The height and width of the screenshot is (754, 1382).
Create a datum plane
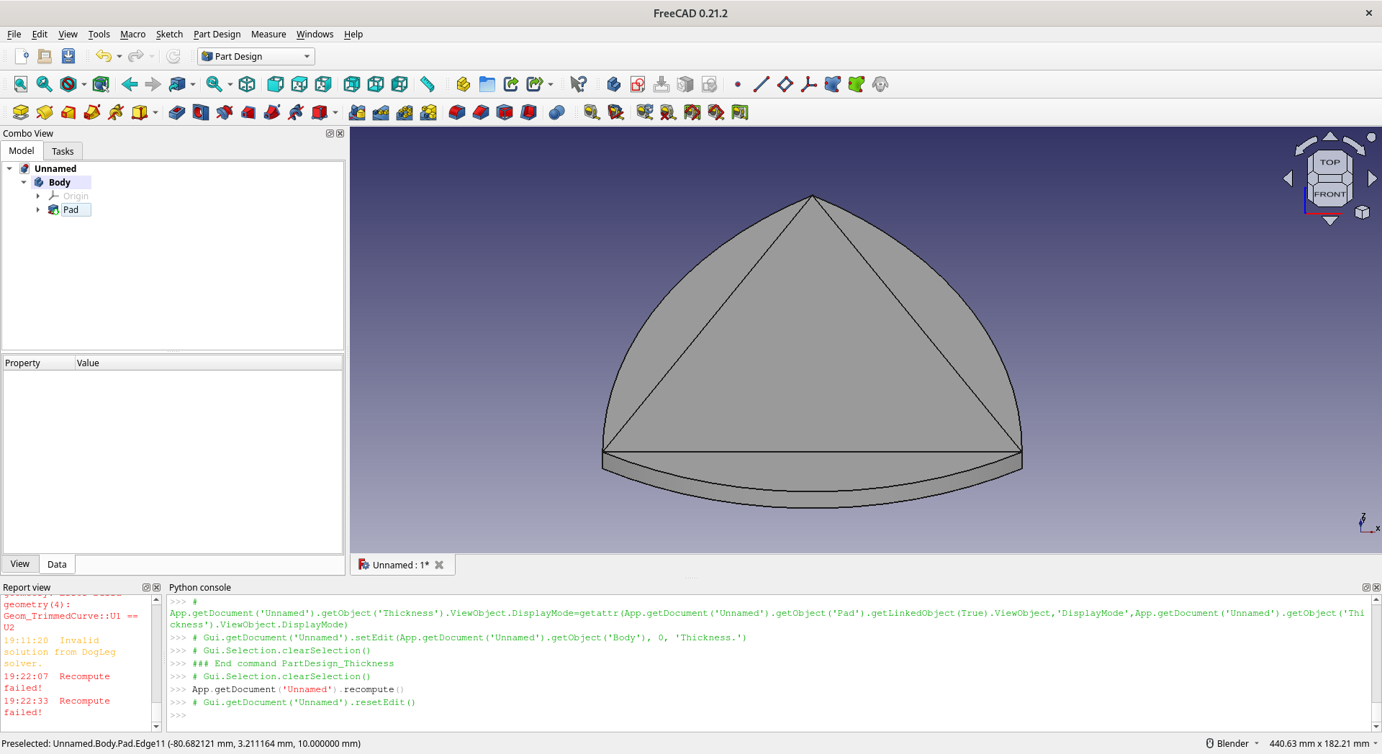click(785, 84)
